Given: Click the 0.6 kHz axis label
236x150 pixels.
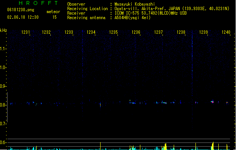Looking at the screenshot, I should point(3,142).
